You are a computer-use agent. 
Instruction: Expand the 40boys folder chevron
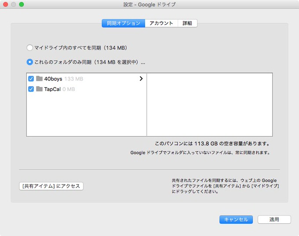141,79
